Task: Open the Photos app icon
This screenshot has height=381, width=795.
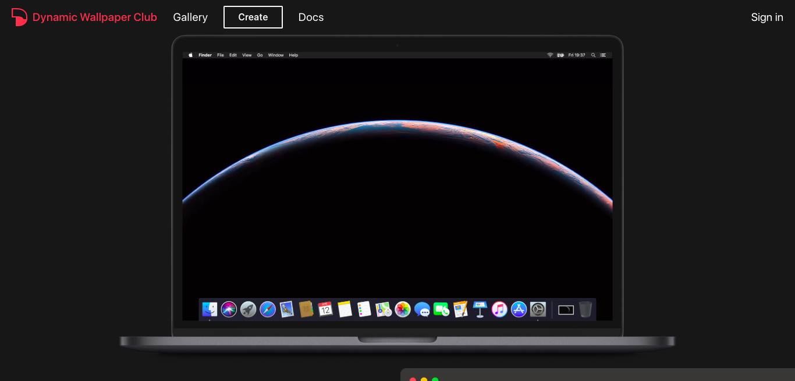Action: pos(403,309)
